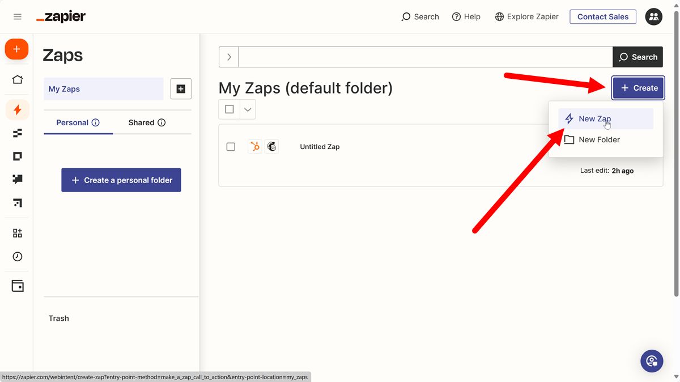Click Create a personal folder
This screenshot has height=382, width=680.
121,180
